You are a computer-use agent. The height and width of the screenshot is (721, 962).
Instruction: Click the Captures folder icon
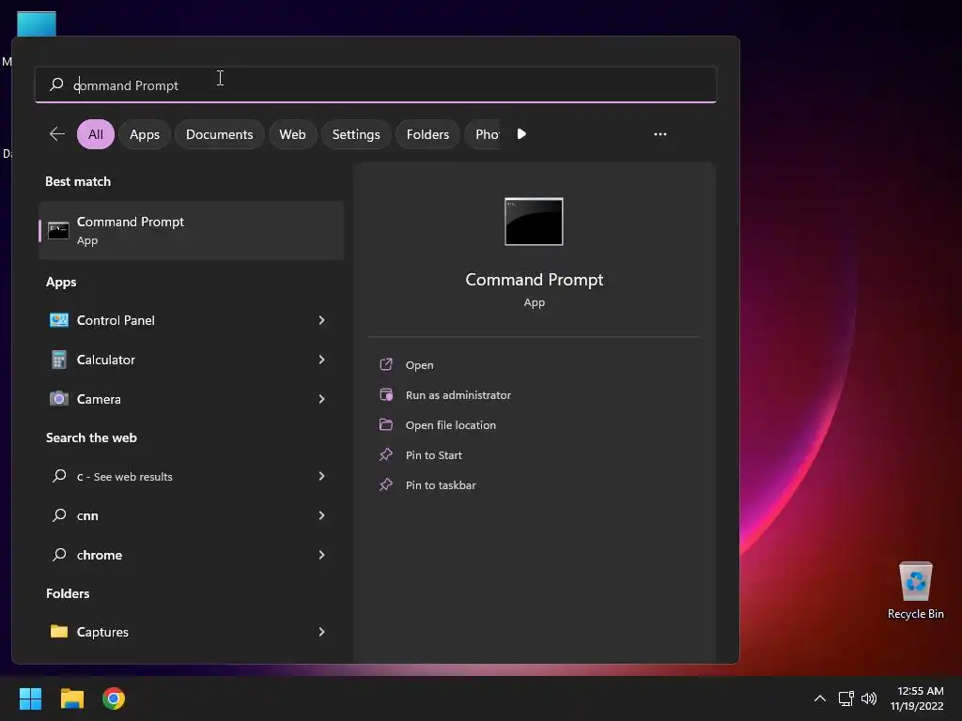59,631
